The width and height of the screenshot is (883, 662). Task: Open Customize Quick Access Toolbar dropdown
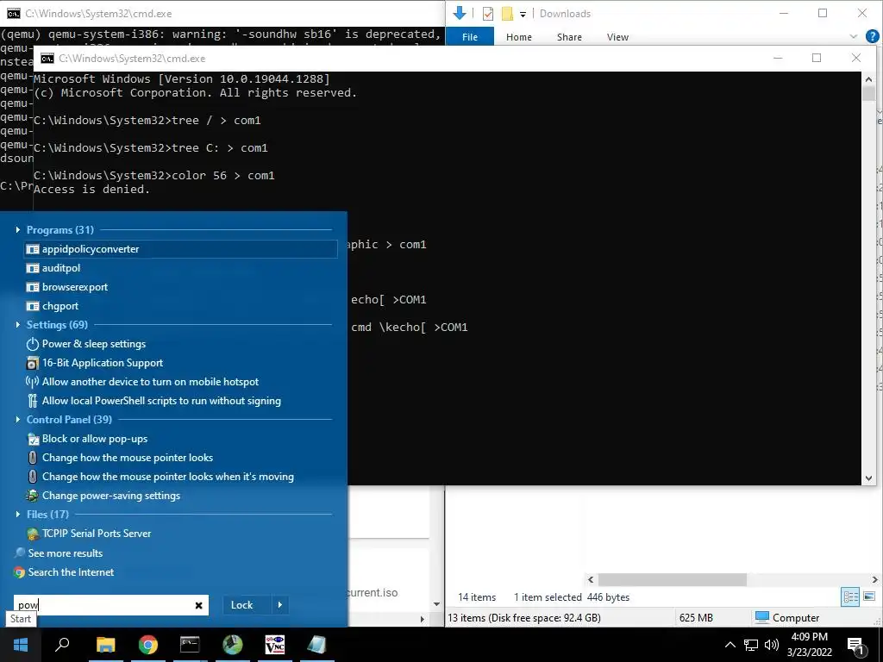tap(523, 14)
